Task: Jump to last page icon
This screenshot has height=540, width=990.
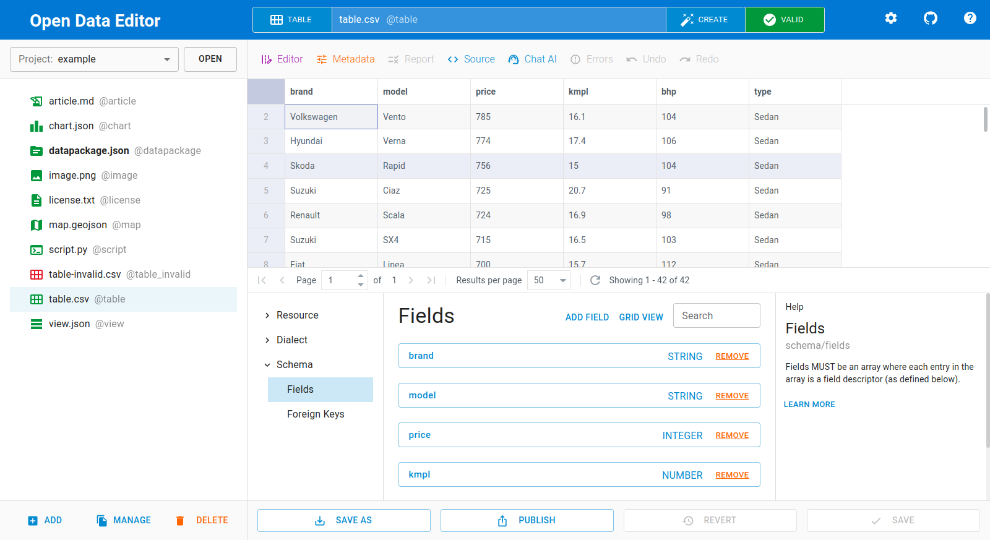Action: pyautogui.click(x=431, y=280)
